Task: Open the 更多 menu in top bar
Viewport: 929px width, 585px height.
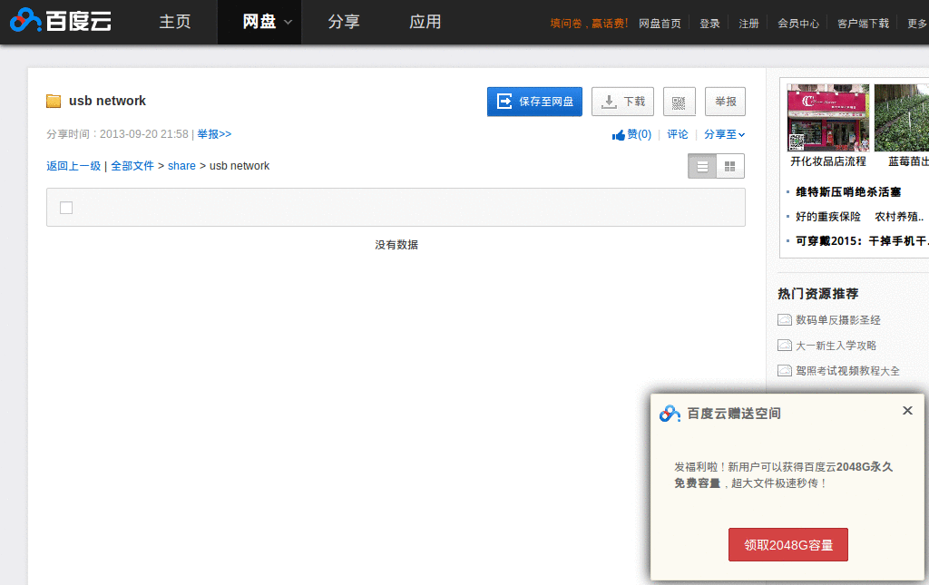Action: point(917,23)
